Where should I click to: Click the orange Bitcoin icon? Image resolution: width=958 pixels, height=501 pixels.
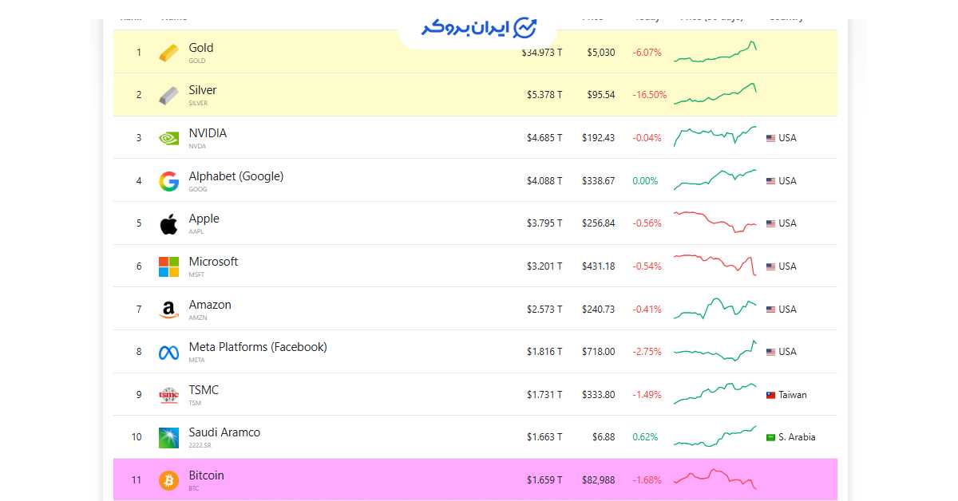tap(168, 480)
